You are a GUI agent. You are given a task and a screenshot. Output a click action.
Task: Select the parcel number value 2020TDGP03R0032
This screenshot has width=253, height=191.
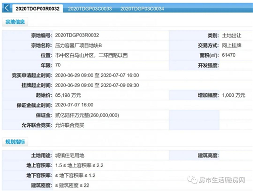77,35
